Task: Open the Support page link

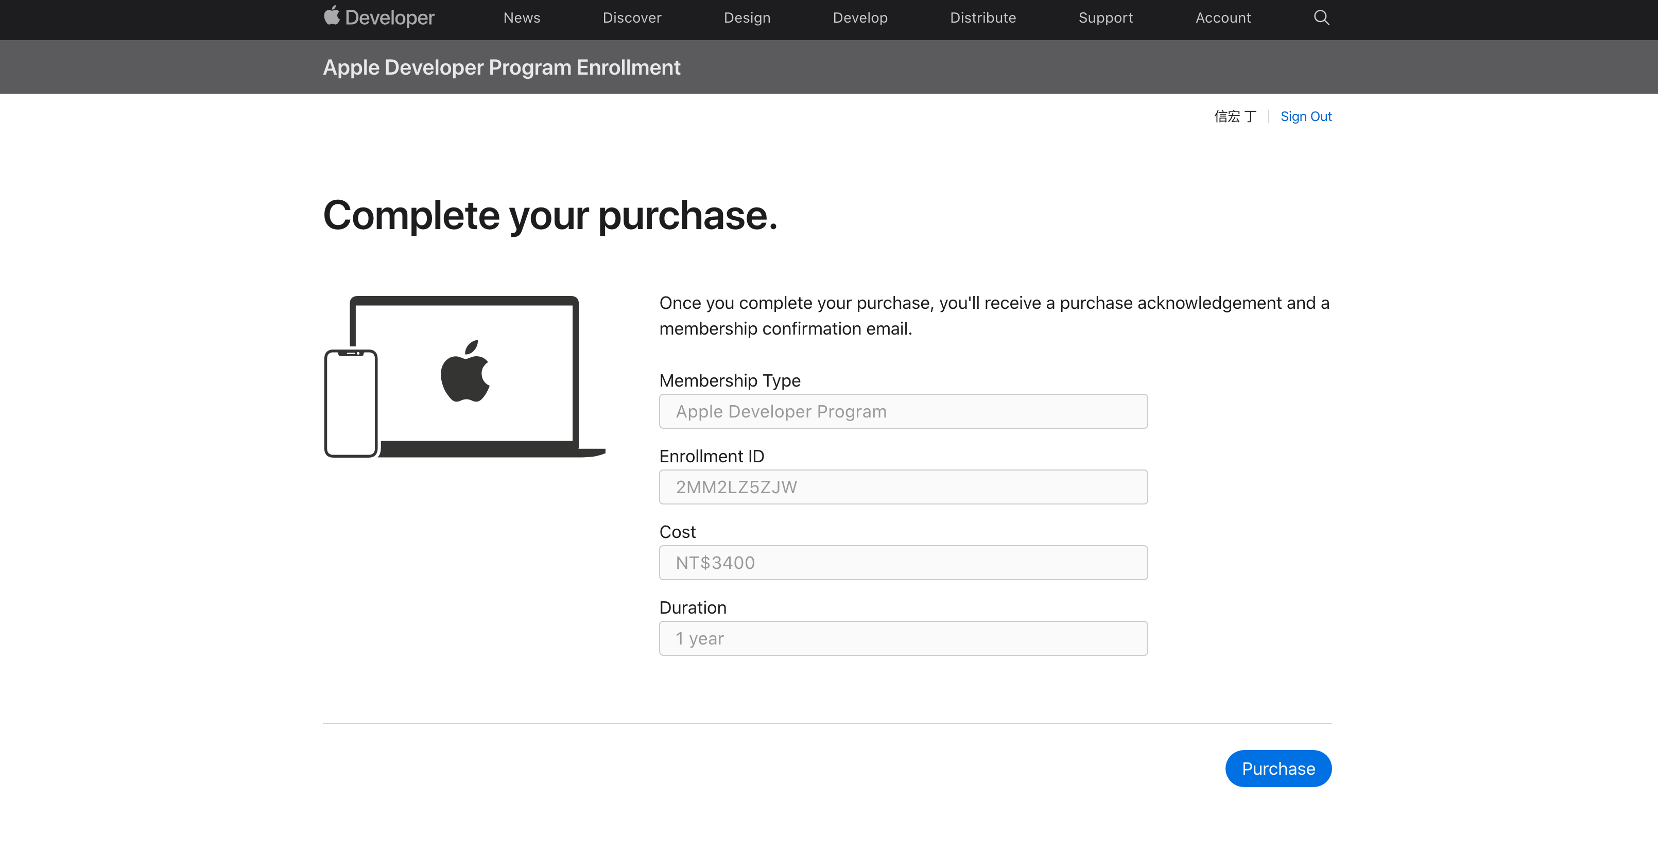Action: tap(1105, 18)
